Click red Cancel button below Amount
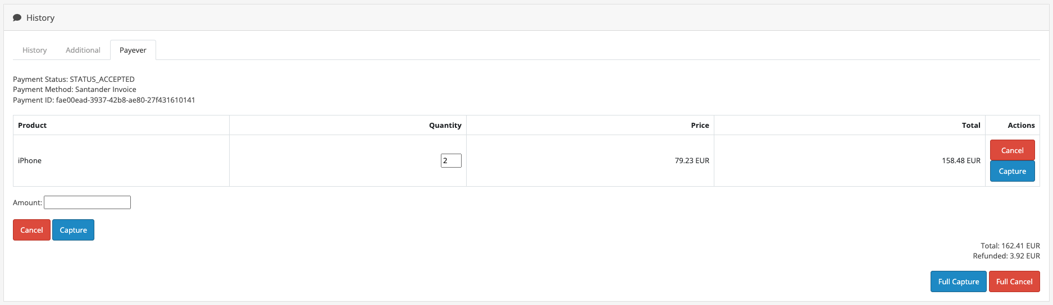1053x305 pixels. [x=31, y=230]
